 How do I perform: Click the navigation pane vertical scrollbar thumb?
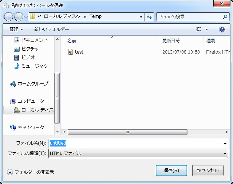pos(57,98)
